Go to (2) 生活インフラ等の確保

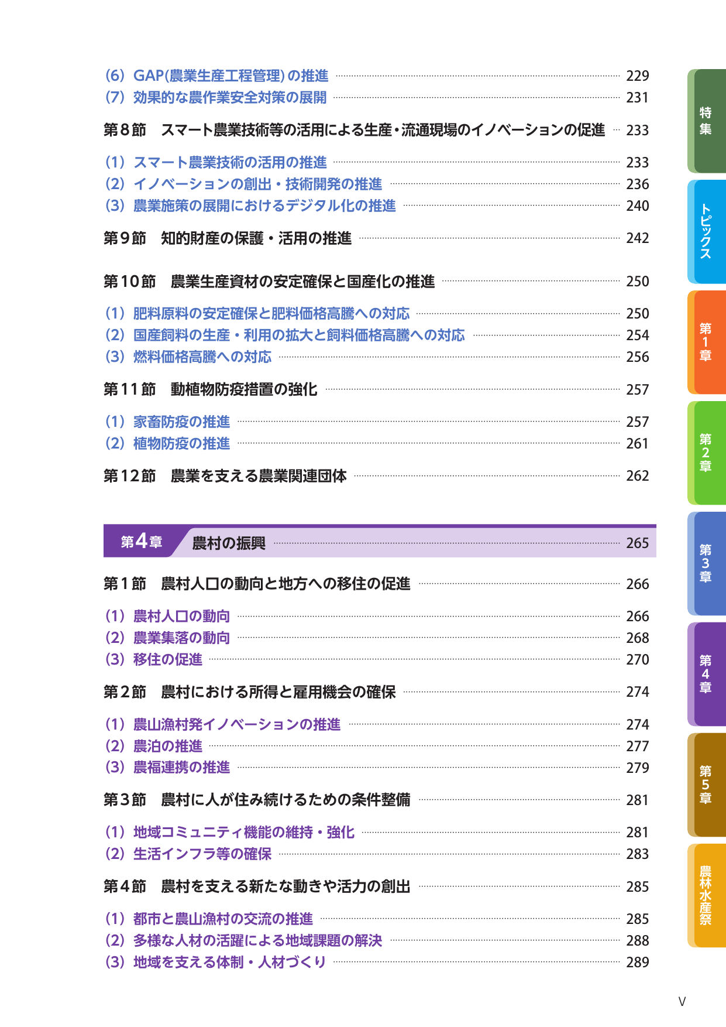[188, 854]
